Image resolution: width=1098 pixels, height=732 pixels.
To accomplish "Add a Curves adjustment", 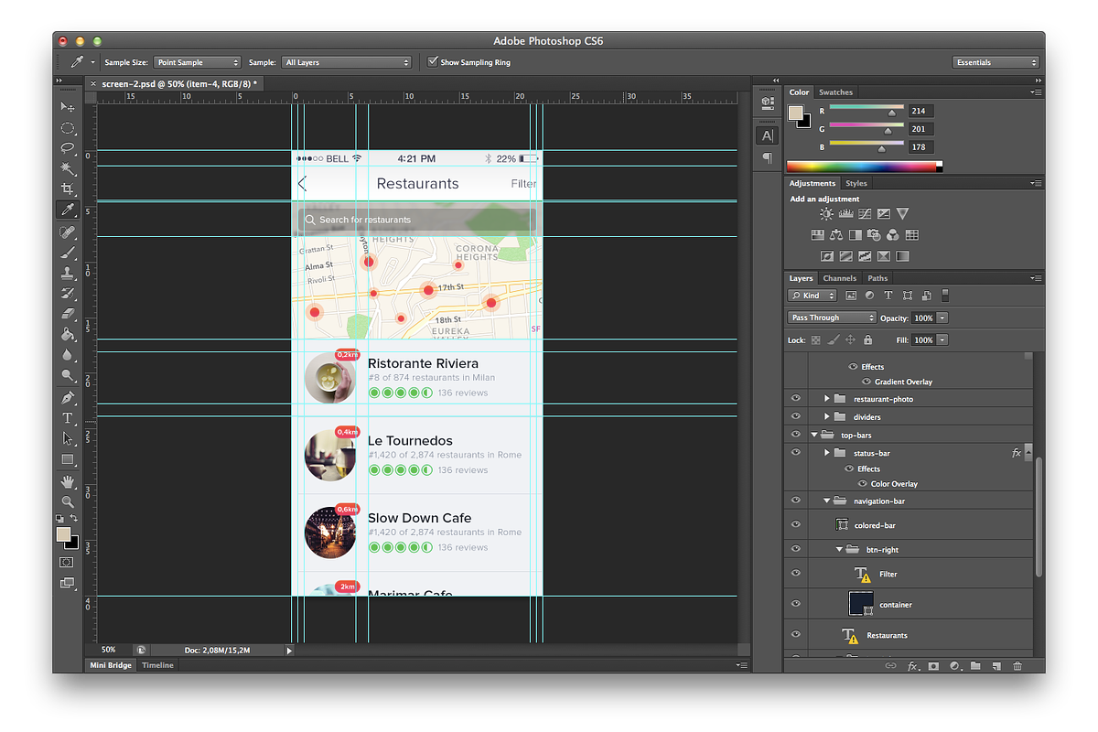I will 865,213.
